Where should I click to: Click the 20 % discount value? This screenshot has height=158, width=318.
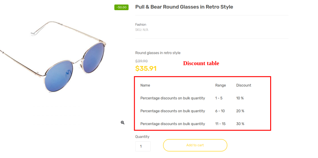click(x=240, y=111)
